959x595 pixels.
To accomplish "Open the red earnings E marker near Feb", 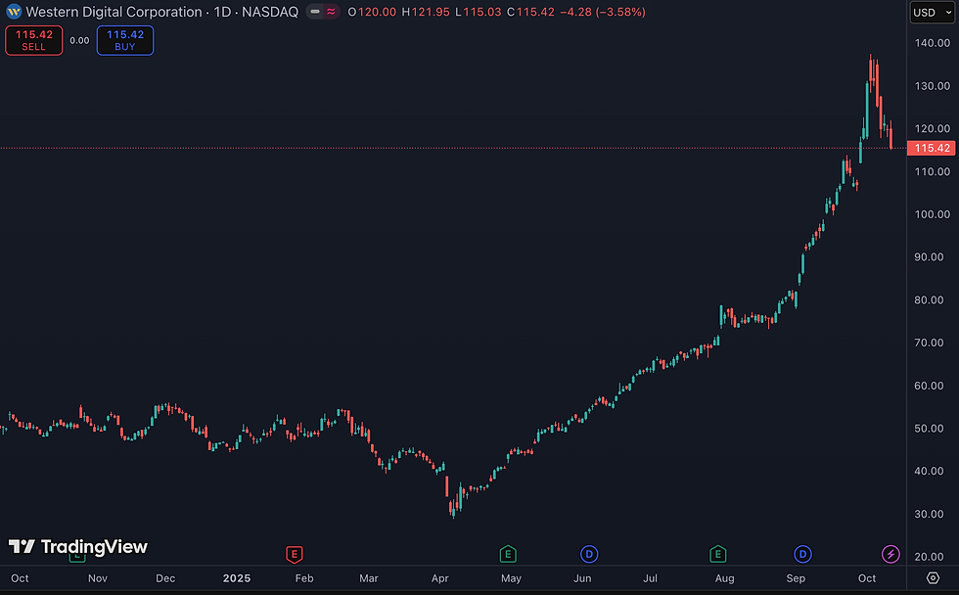I will pos(295,555).
